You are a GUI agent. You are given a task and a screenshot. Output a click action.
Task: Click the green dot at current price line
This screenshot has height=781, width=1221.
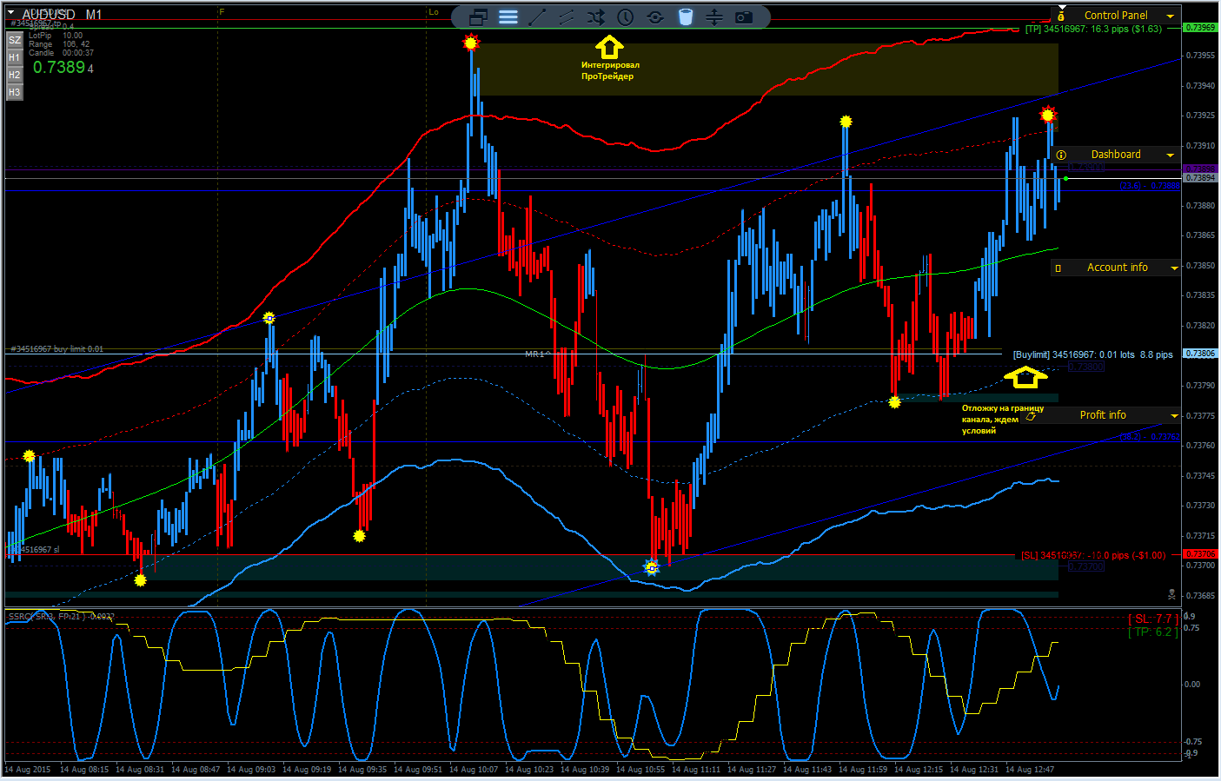pyautogui.click(x=1066, y=178)
